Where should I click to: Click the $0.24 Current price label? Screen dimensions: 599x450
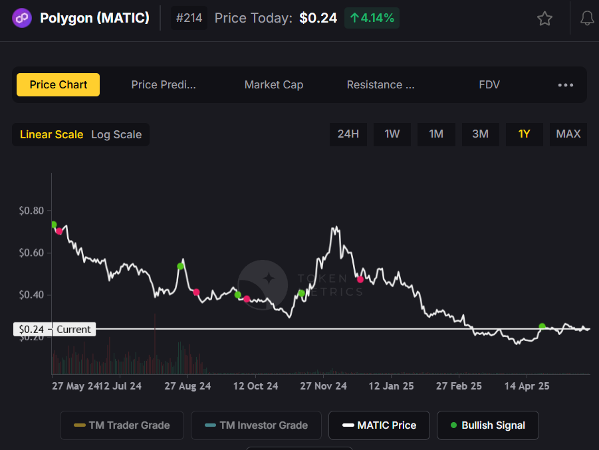coord(55,329)
